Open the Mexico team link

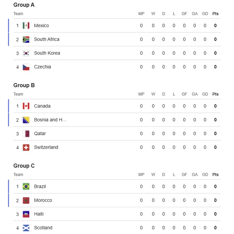pos(41,25)
